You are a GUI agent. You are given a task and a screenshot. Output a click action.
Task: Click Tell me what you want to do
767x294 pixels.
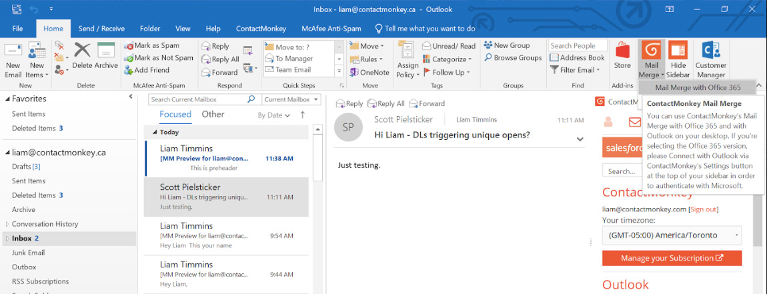425,29
